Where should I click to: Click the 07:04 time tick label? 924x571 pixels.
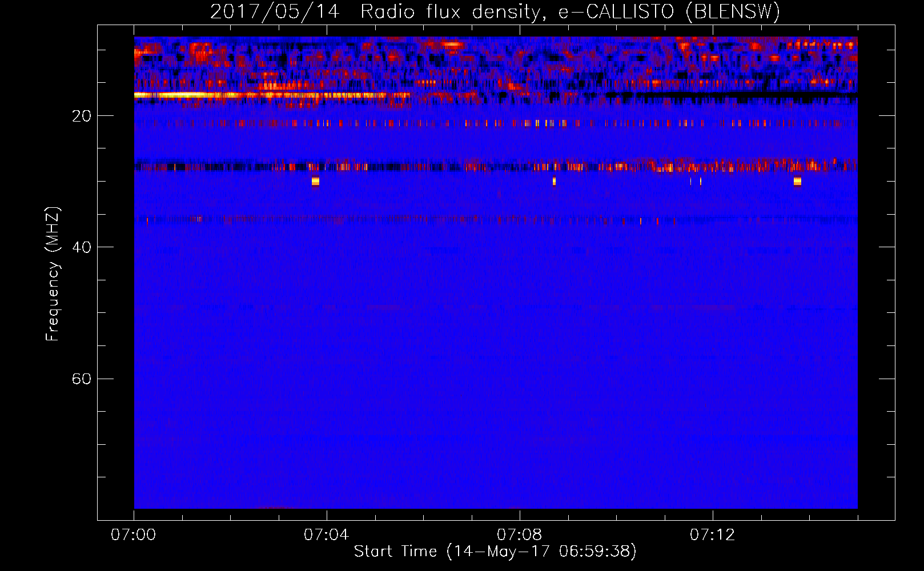point(327,535)
